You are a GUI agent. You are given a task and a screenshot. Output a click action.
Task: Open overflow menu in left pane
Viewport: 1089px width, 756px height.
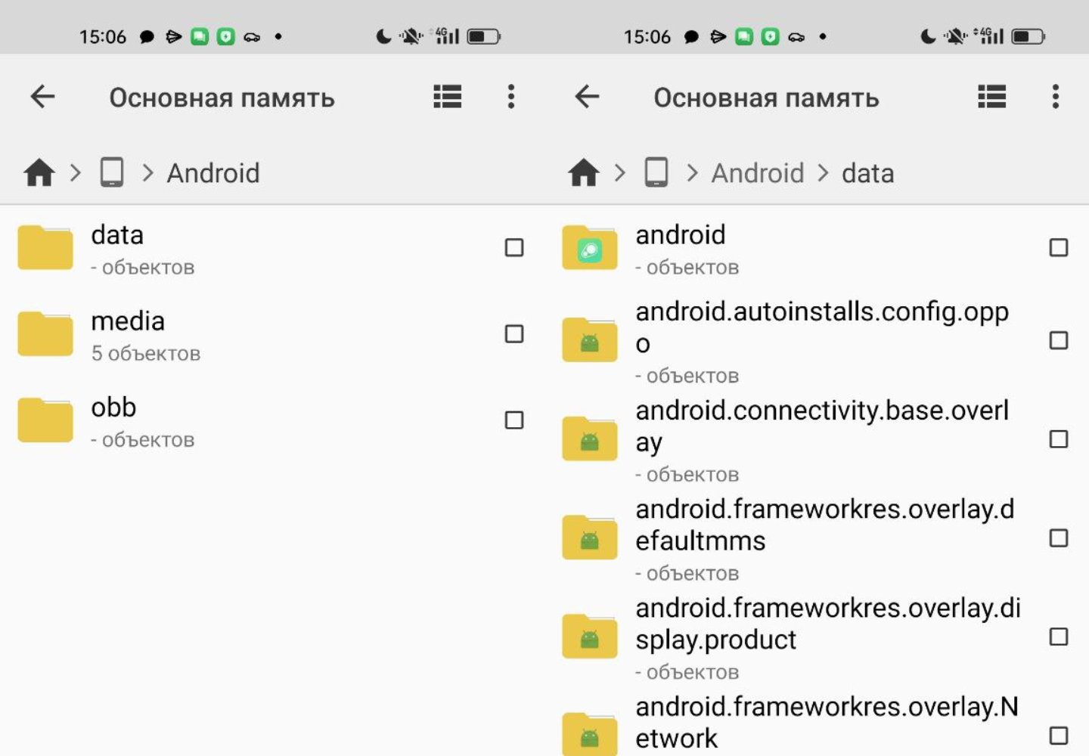pyautogui.click(x=511, y=97)
